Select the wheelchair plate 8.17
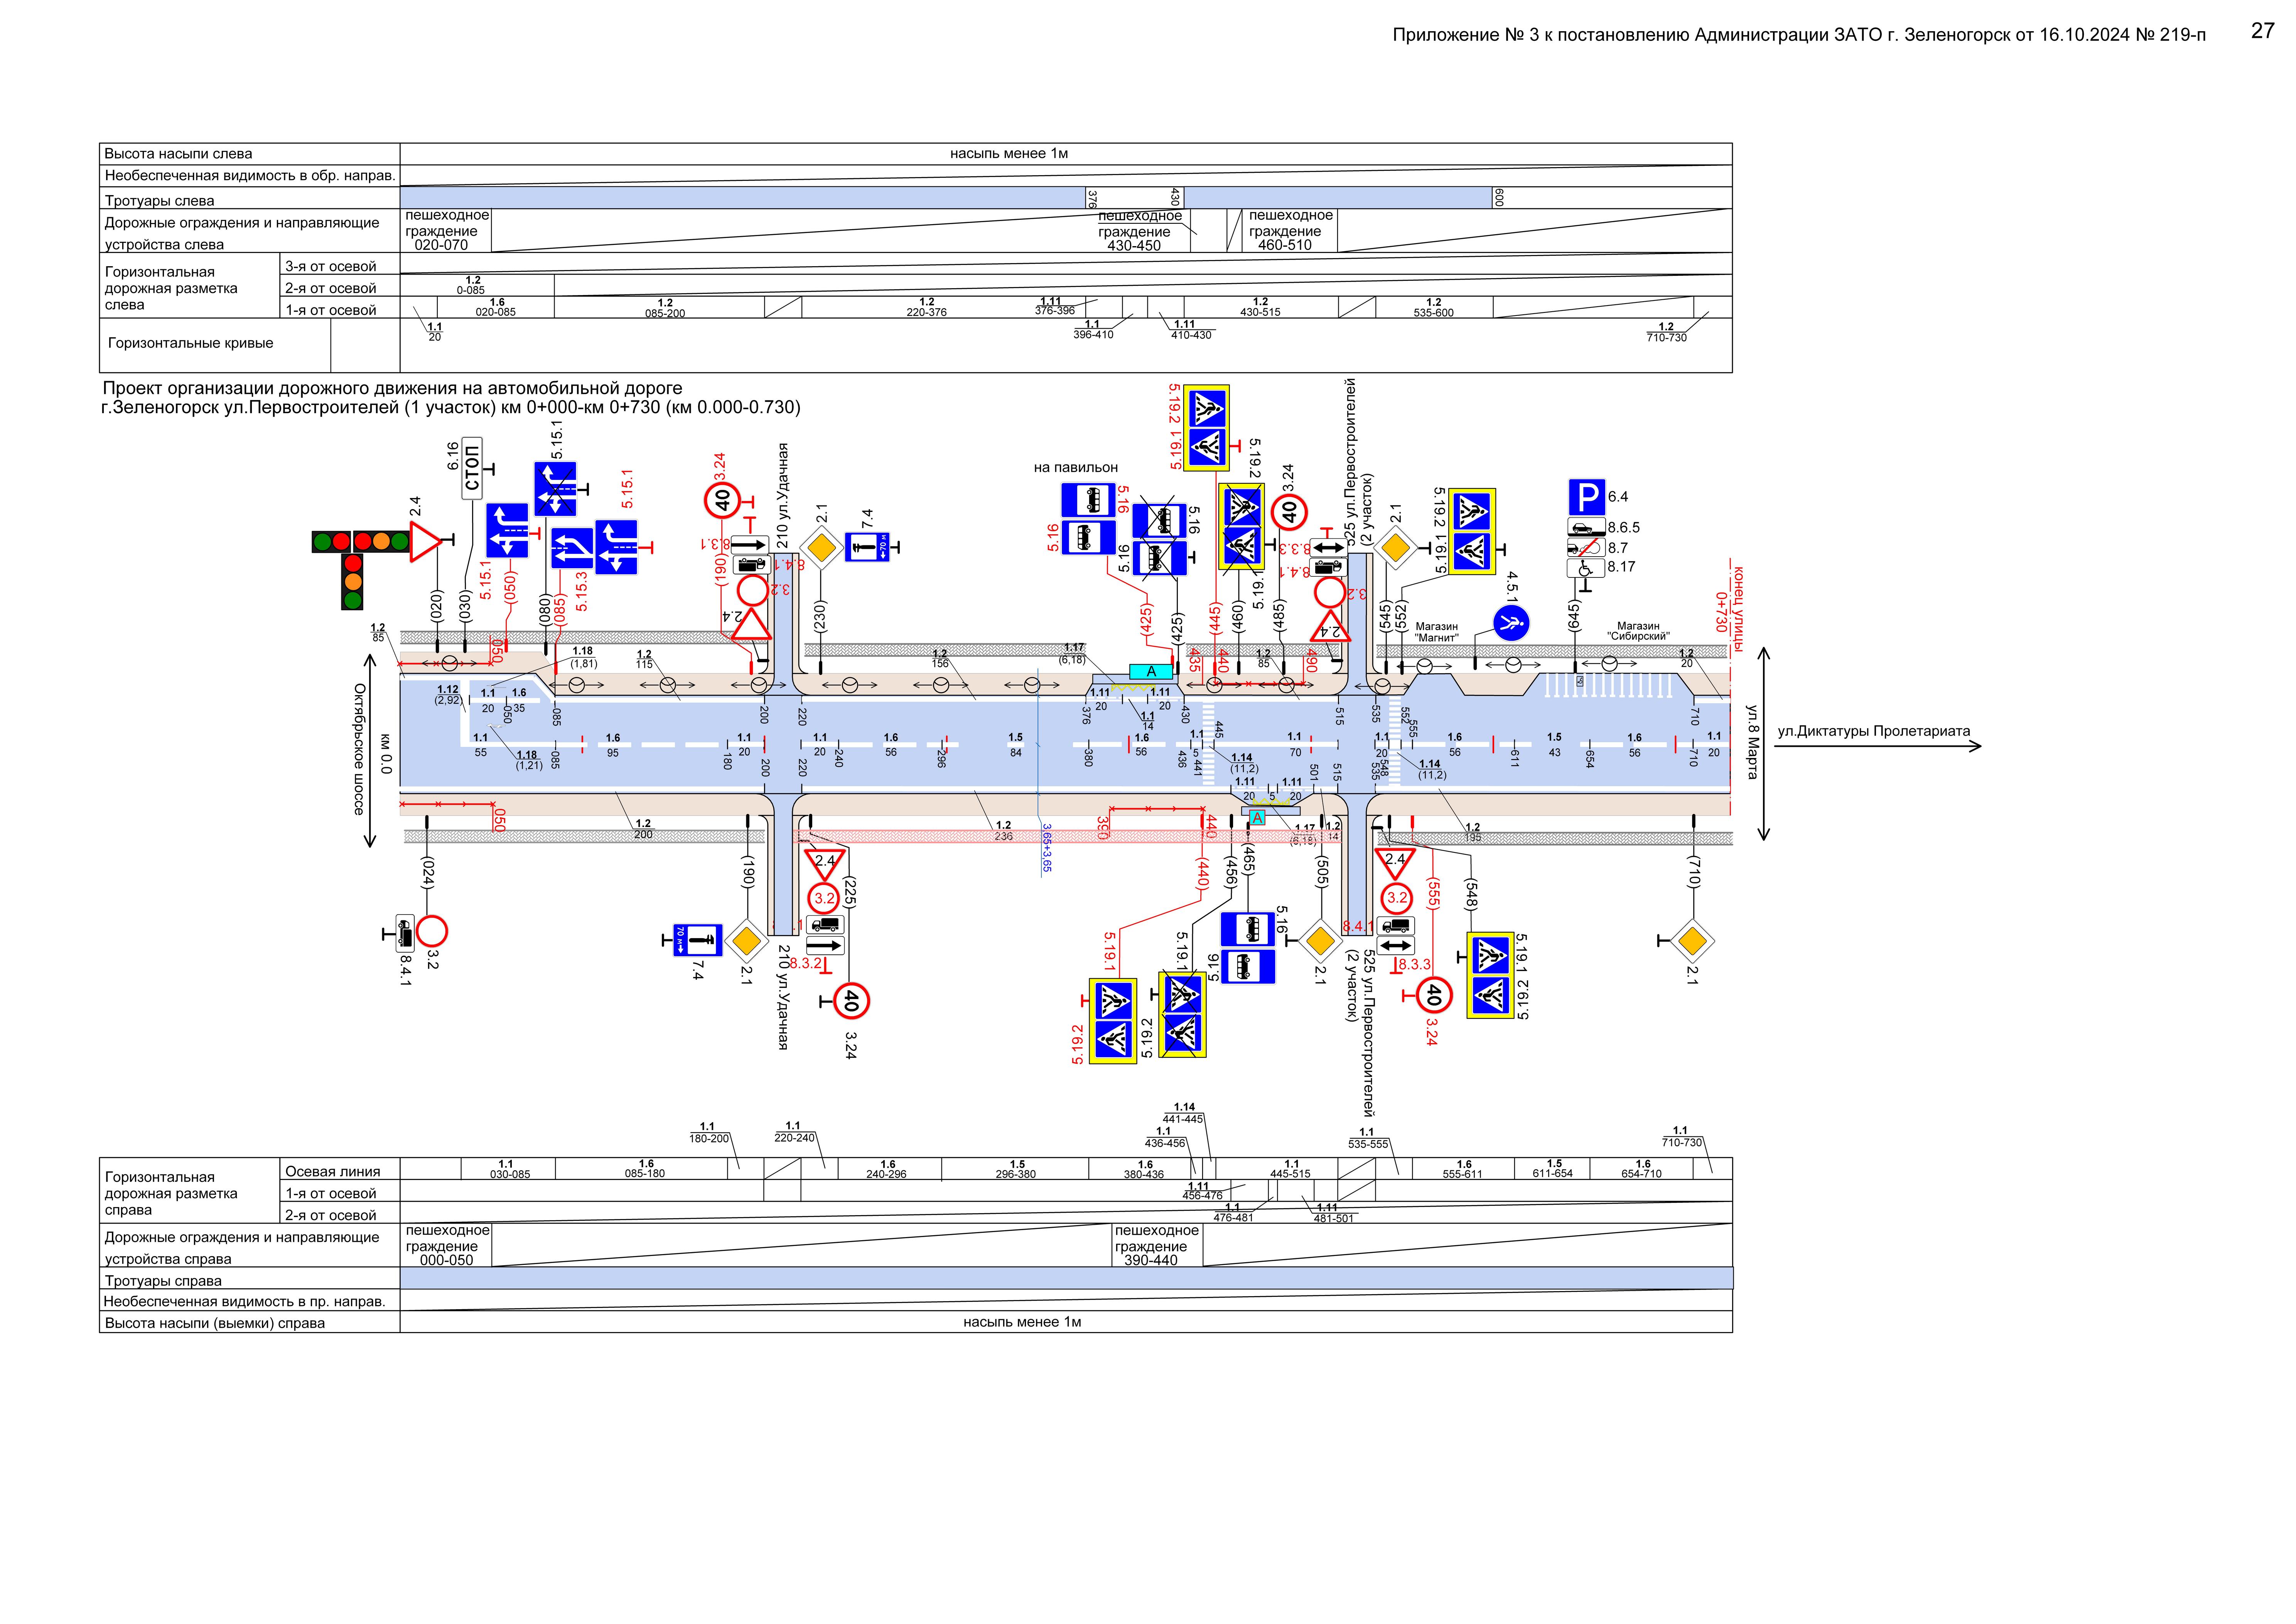This screenshot has width=2296, height=1624. 1586,568
